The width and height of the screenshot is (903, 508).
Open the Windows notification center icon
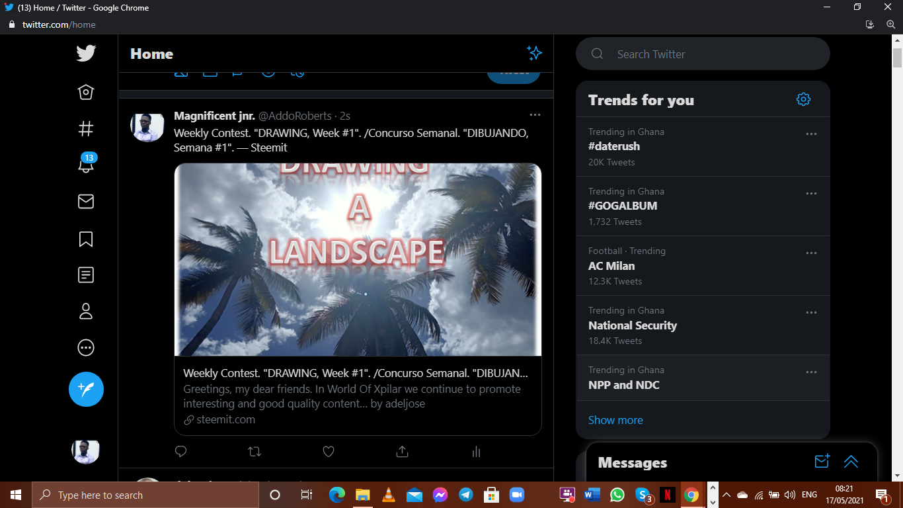tap(882, 495)
